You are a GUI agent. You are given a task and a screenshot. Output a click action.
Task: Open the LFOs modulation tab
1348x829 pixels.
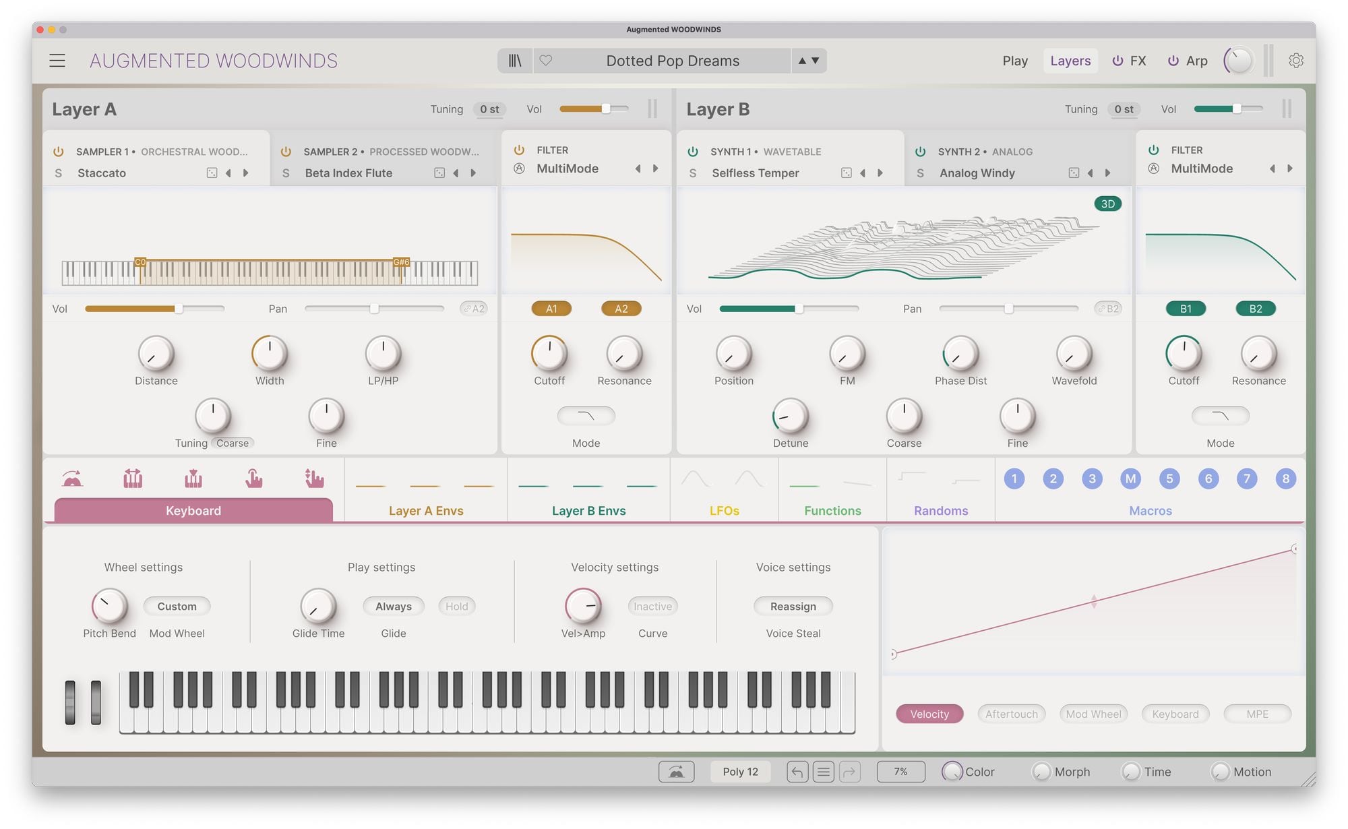click(x=724, y=510)
